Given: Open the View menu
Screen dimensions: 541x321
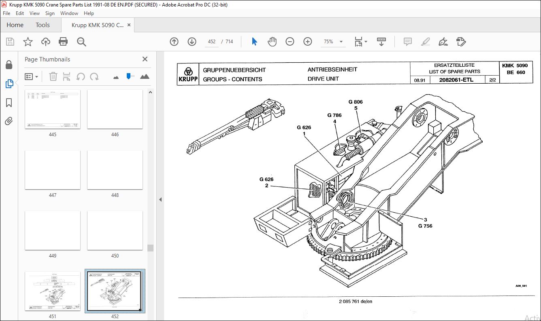Looking at the screenshot, I should 35,13.
